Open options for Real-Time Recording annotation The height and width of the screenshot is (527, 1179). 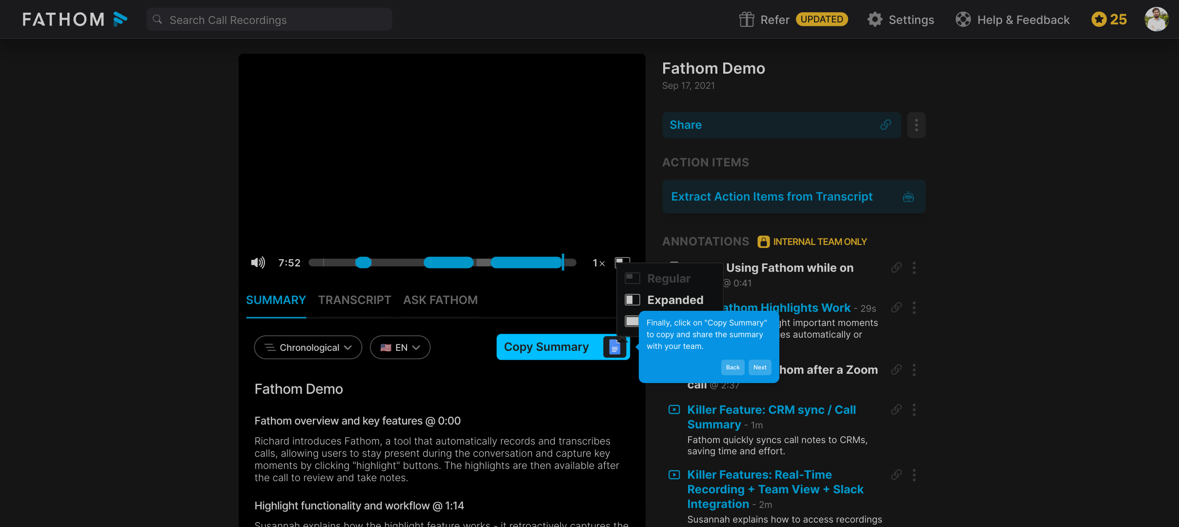[x=914, y=474]
